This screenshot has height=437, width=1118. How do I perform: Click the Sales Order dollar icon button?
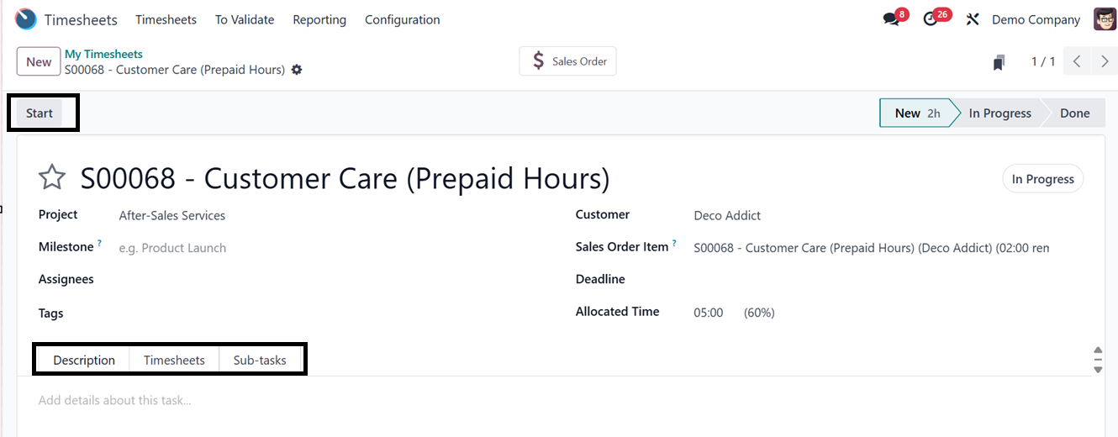pyautogui.click(x=567, y=61)
